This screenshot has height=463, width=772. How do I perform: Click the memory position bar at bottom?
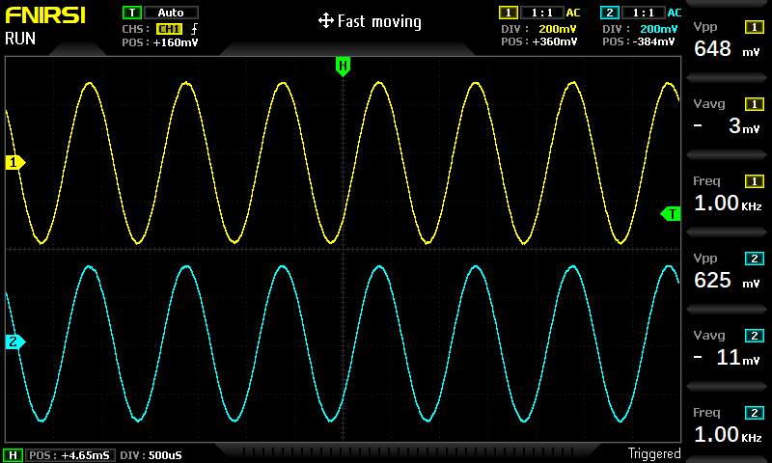click(407, 451)
